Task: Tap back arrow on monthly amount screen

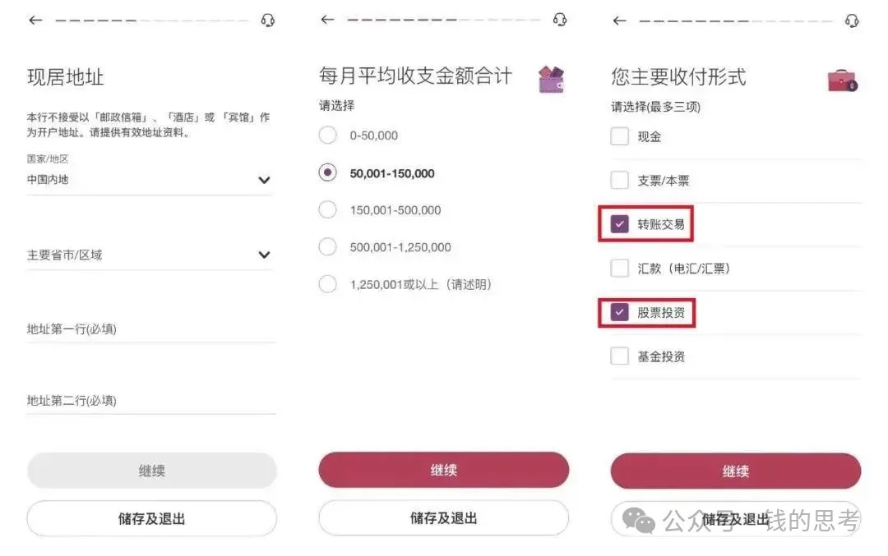Action: coord(327,20)
